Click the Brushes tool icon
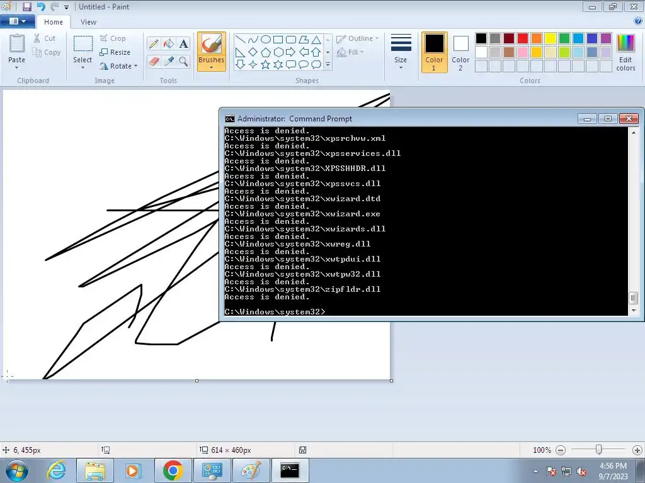645x483 pixels. (x=212, y=43)
